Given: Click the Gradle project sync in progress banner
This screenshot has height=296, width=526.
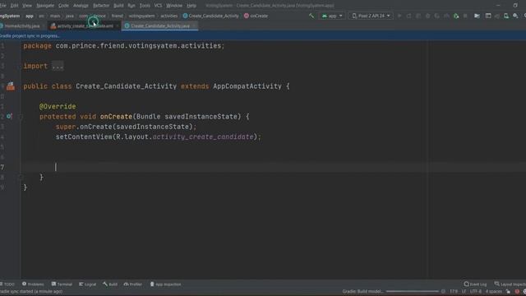Looking at the screenshot, I should 263,35.
